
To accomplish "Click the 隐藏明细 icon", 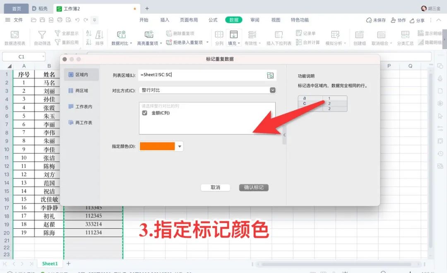I will pyautogui.click(x=421, y=42).
